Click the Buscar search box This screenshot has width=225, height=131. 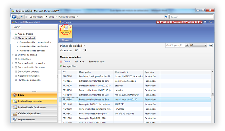coord(191,17)
